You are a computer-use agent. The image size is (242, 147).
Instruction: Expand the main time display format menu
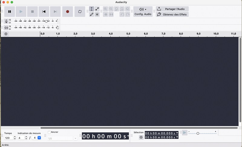(128, 136)
